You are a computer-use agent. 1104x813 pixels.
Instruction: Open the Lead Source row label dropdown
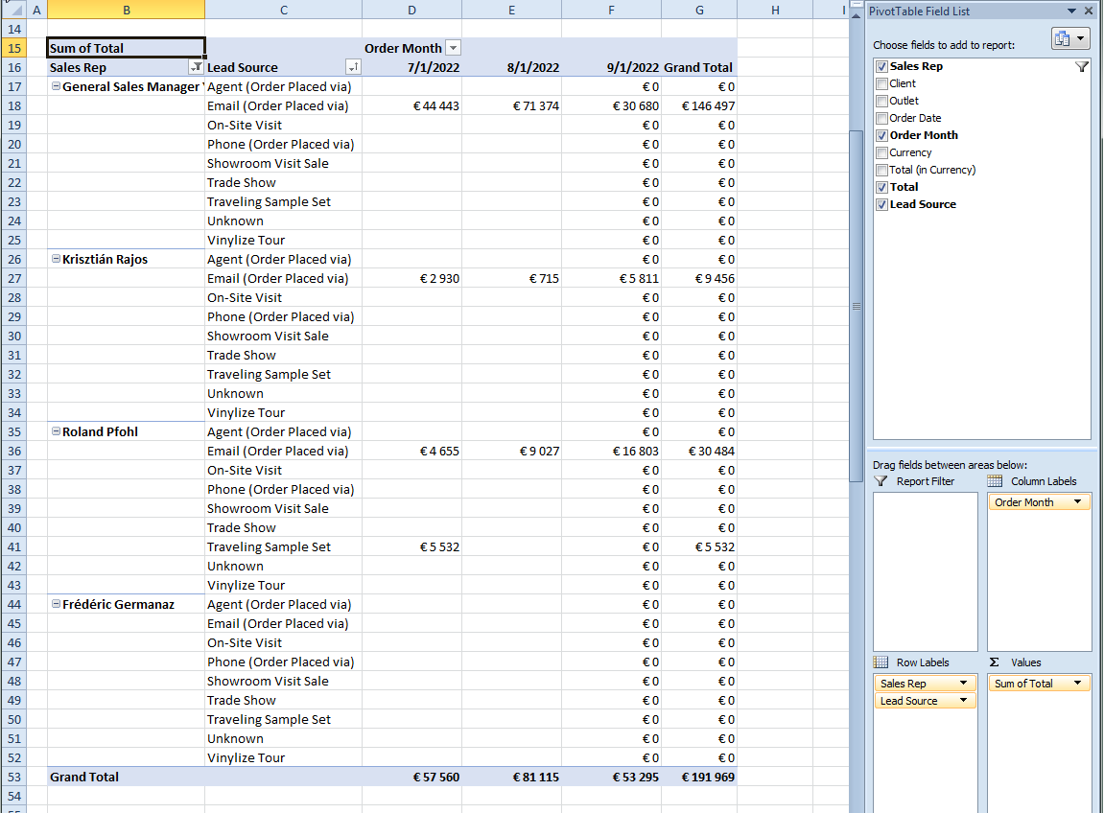(x=963, y=701)
